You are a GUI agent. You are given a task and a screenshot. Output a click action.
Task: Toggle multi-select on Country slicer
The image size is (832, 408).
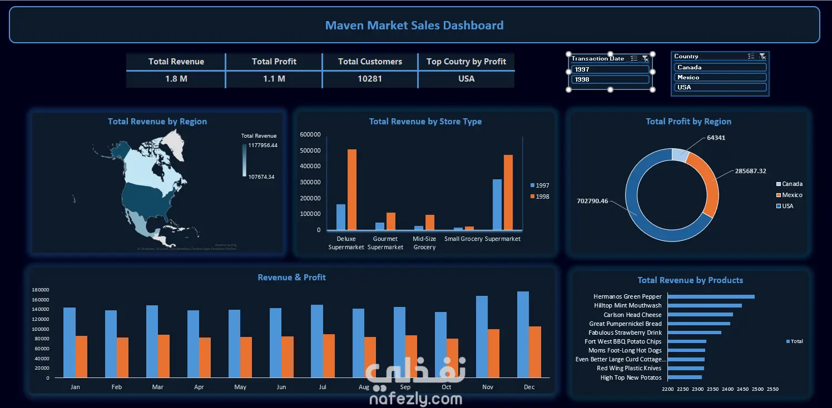click(751, 56)
